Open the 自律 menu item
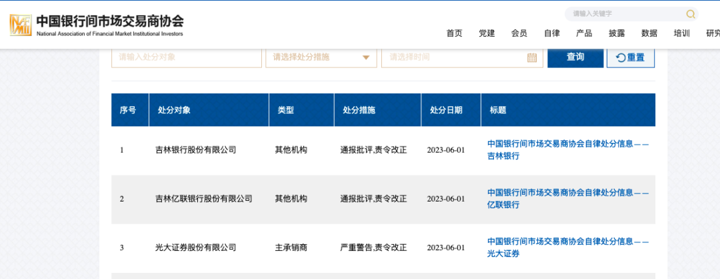This screenshot has width=720, height=279. [551, 33]
